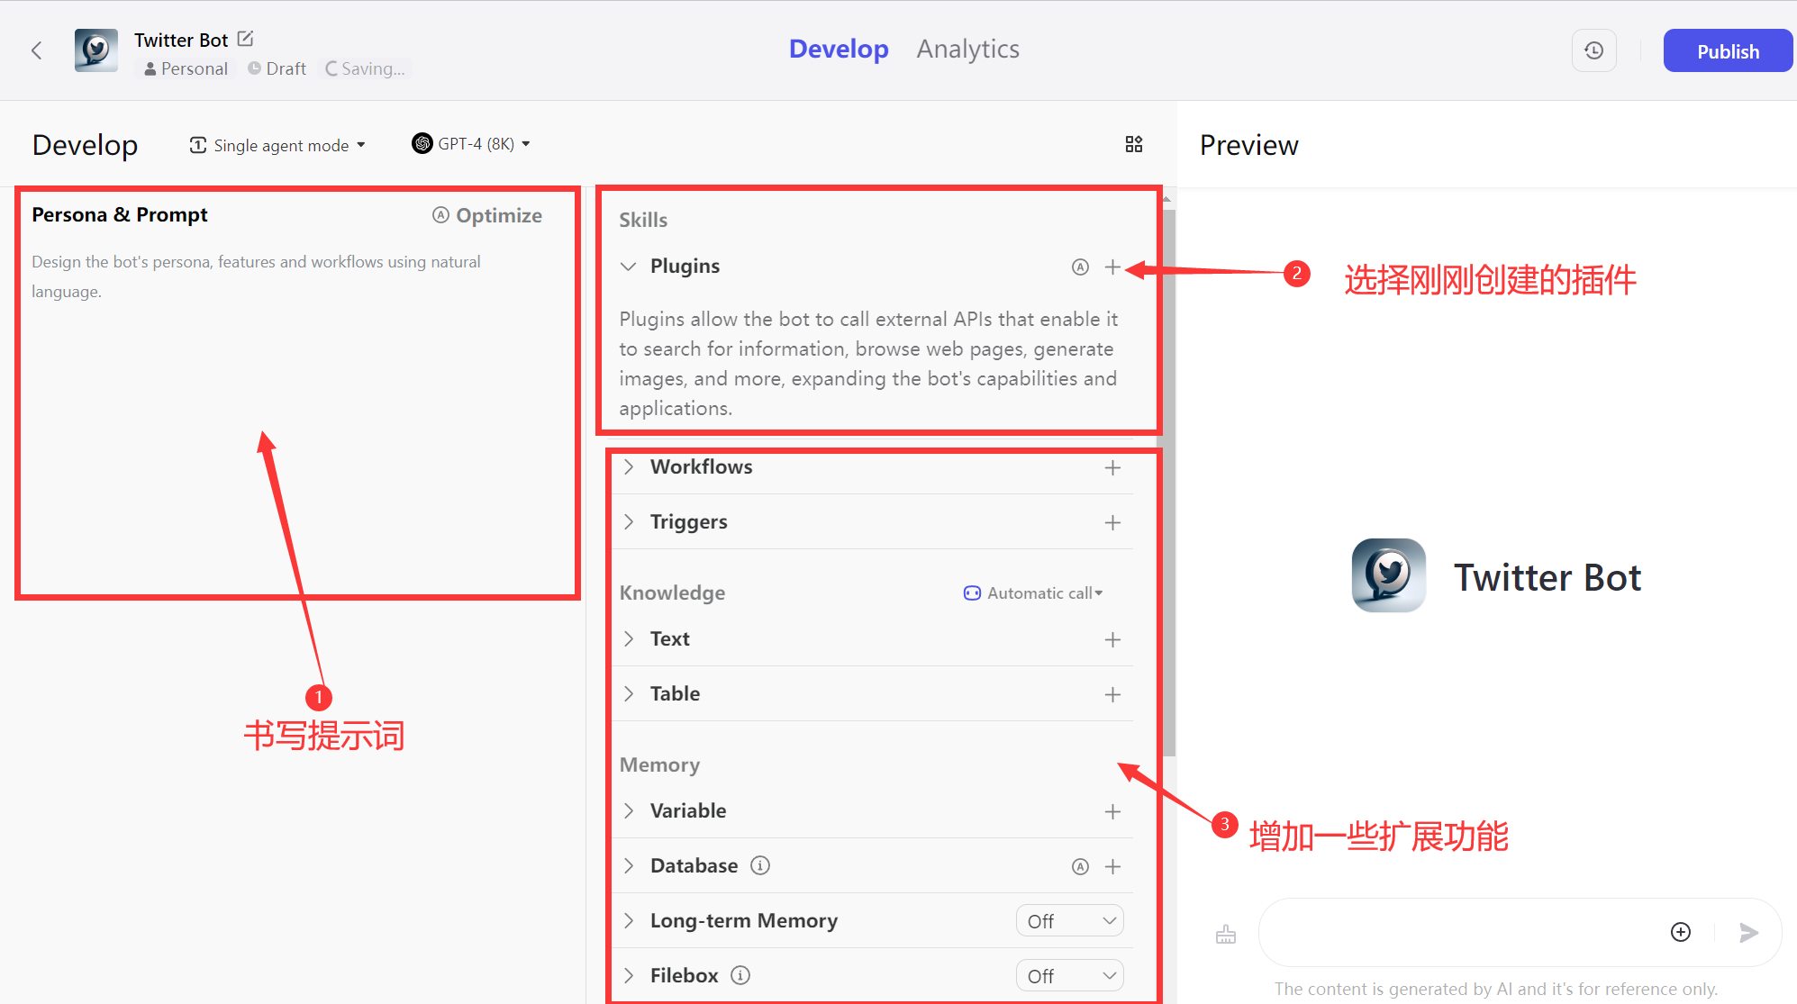This screenshot has height=1004, width=1797.
Task: Open the Filebox Off dropdown
Action: tap(1069, 976)
